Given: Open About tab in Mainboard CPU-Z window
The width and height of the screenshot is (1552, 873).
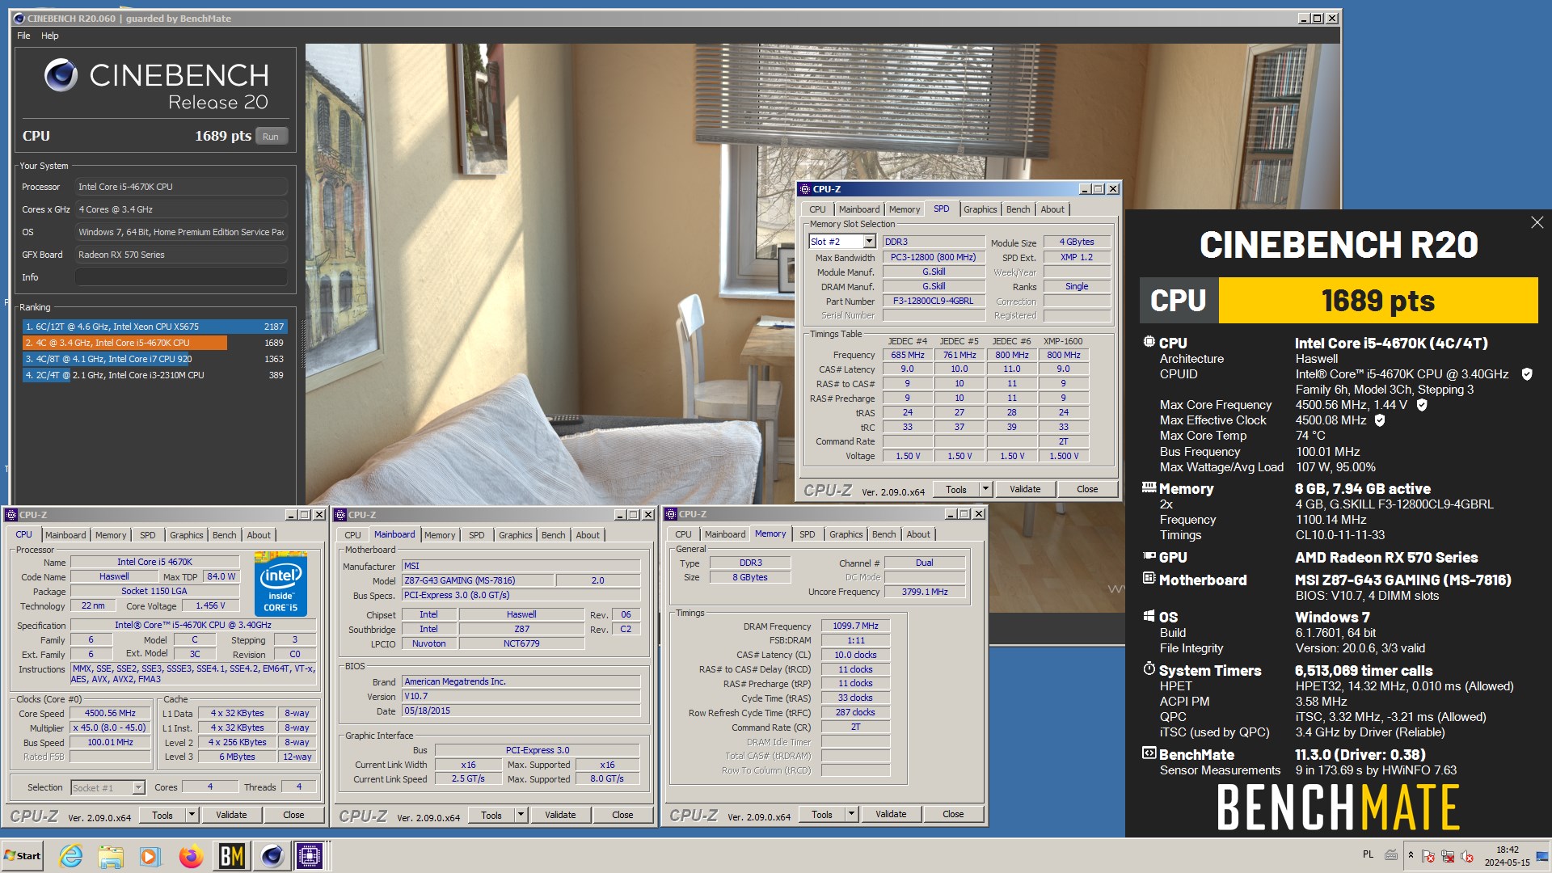Looking at the screenshot, I should pos(588,535).
